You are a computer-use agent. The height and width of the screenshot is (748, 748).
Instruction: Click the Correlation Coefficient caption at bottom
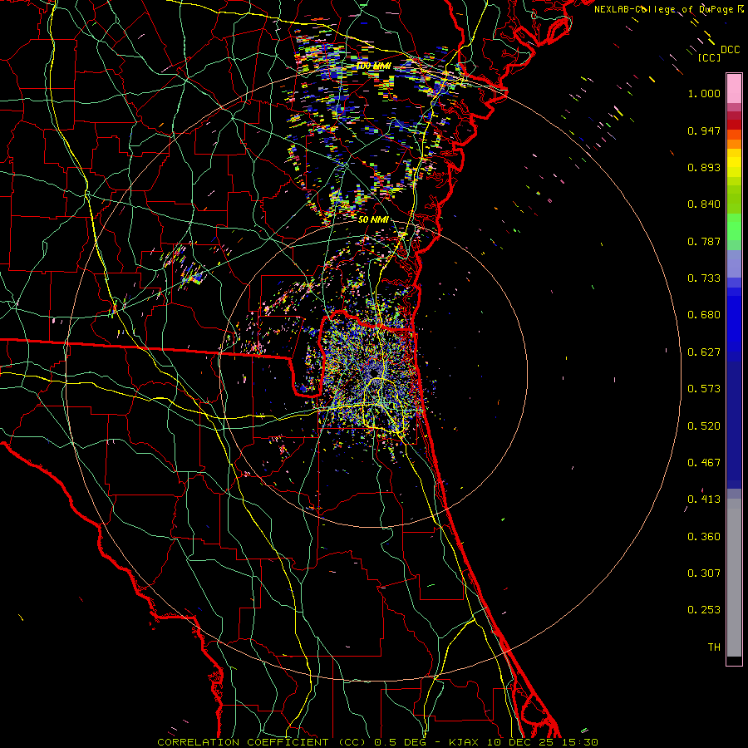[x=377, y=742]
